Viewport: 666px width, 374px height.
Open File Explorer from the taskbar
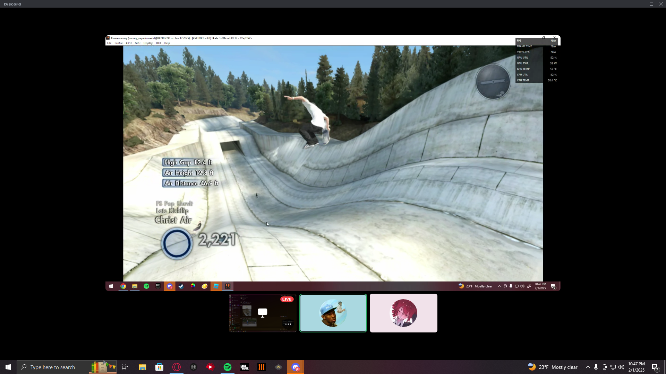pos(143,367)
